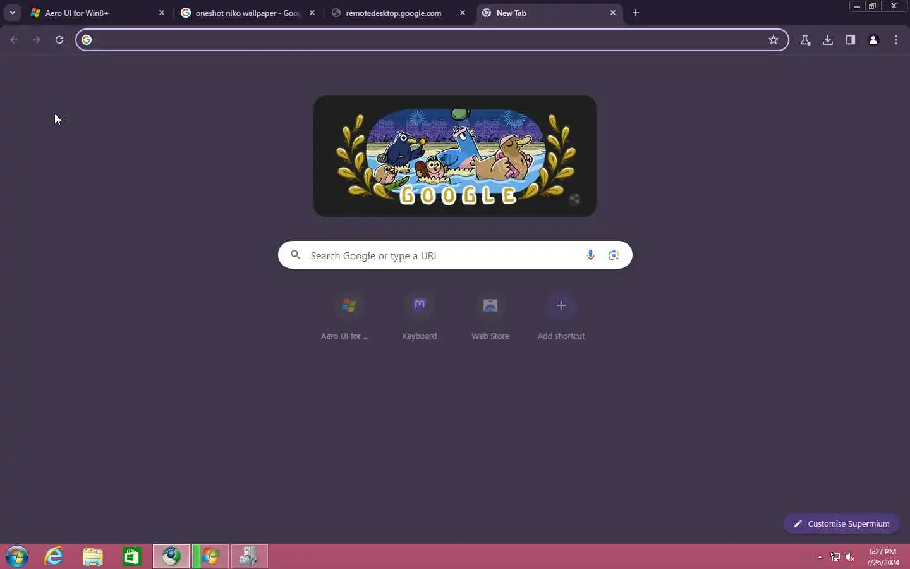The height and width of the screenshot is (569, 910).
Task: Click the Google Doodle image
Action: (x=455, y=156)
